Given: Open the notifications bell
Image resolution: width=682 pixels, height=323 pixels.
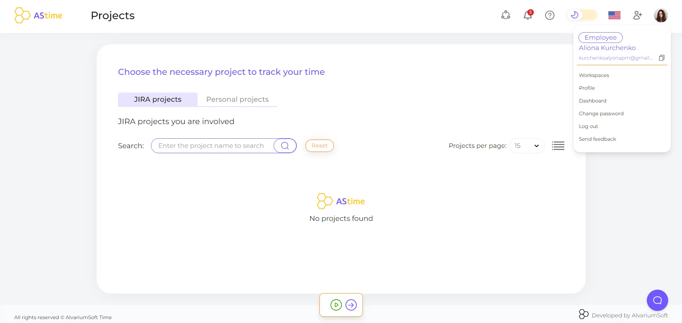Looking at the screenshot, I should (528, 15).
